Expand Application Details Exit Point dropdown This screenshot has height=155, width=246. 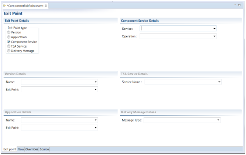96,128
